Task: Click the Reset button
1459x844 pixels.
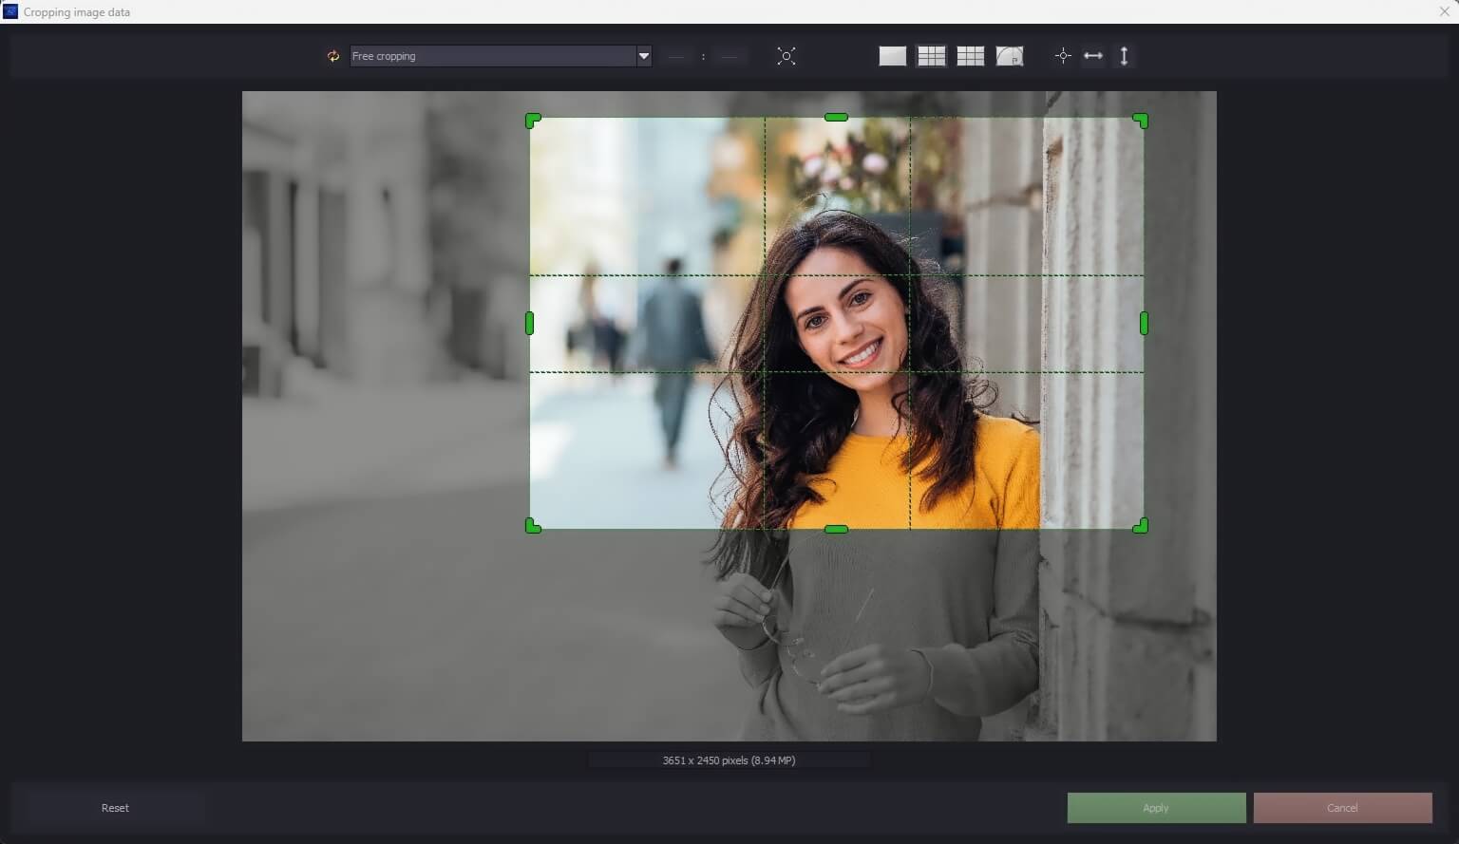Action: point(115,808)
